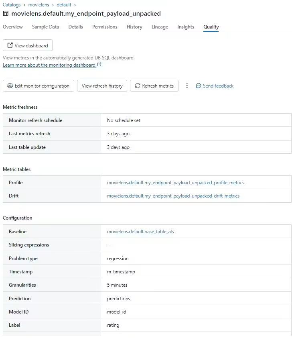
Task: Navigate to Catalogs breadcrumb
Action: click(x=12, y=5)
